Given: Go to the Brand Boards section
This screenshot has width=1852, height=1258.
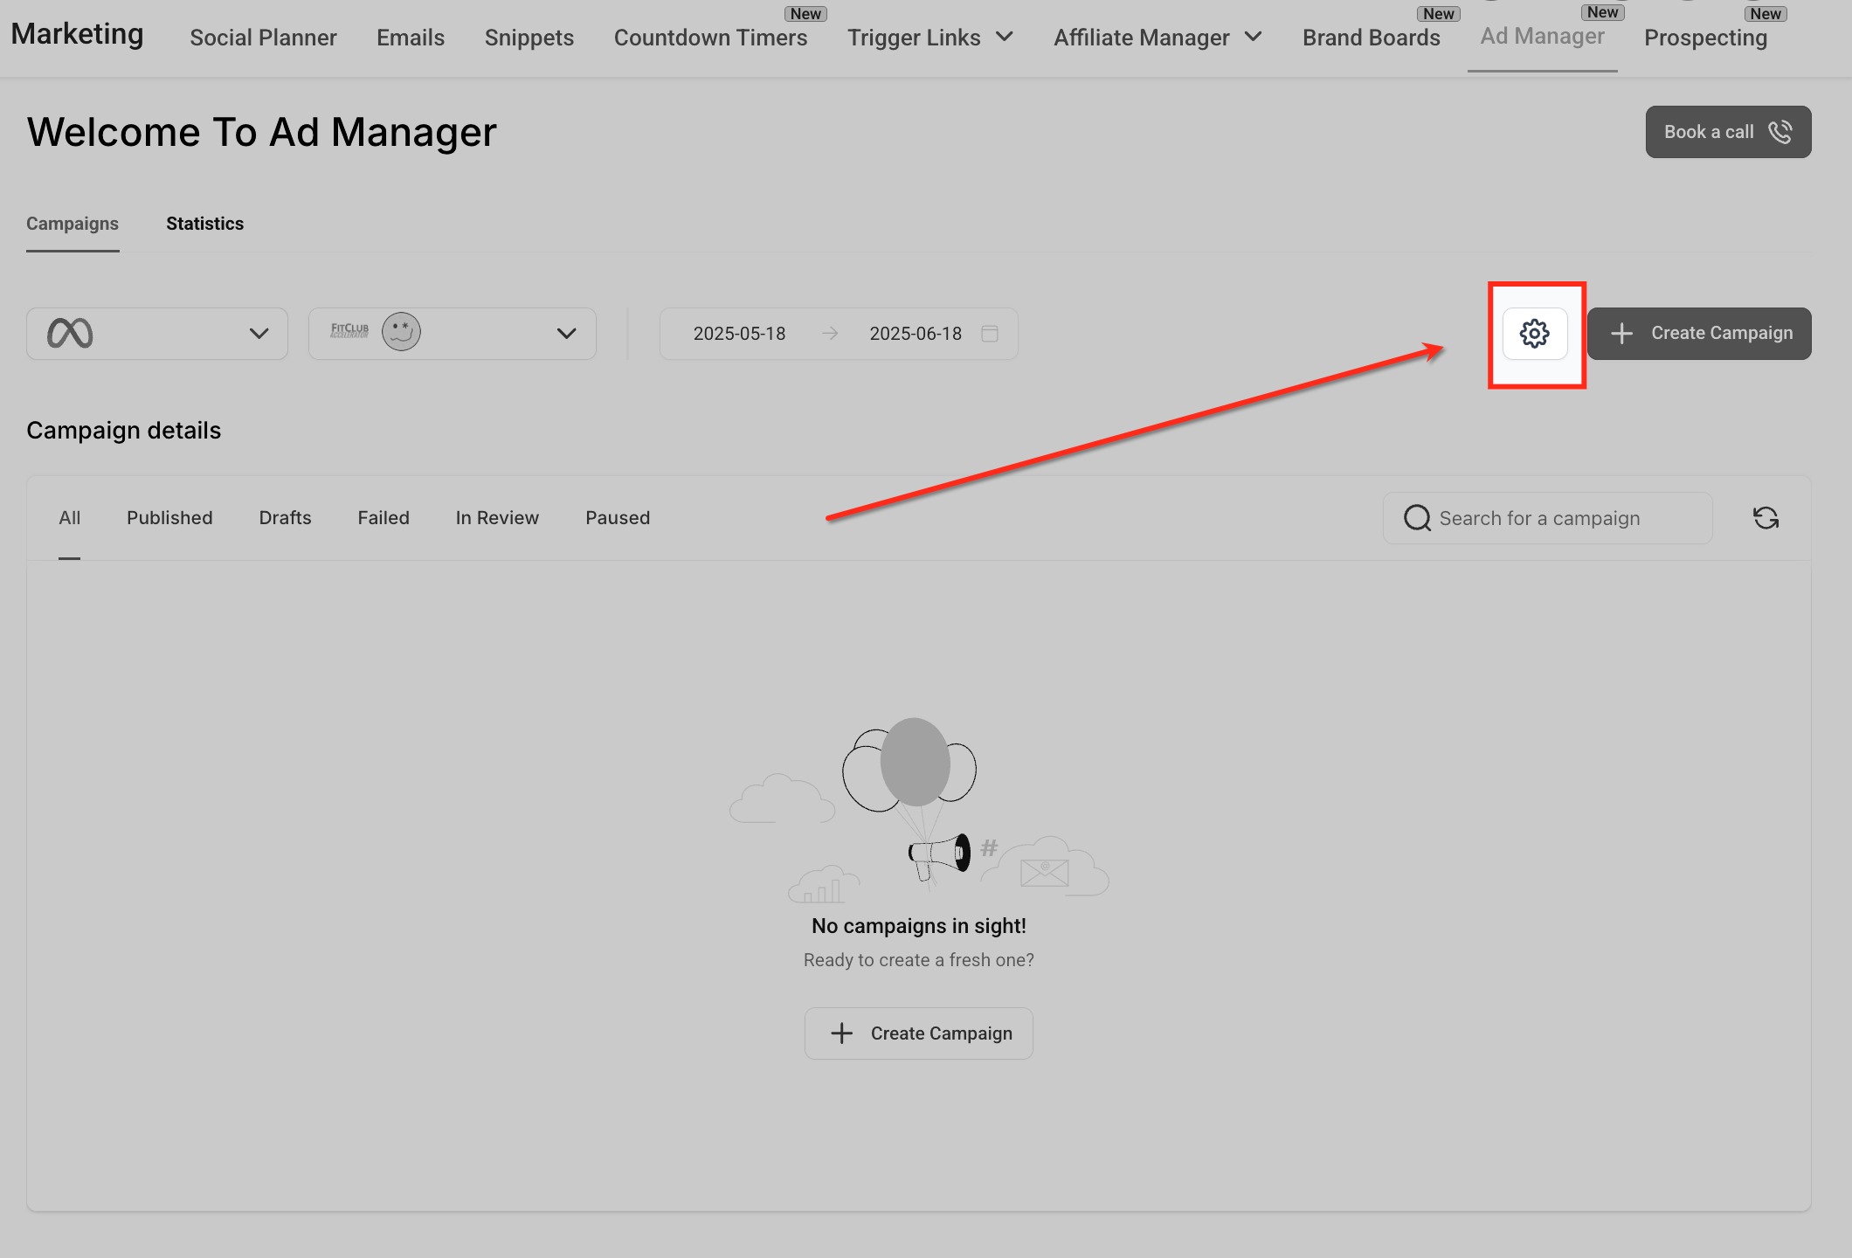Looking at the screenshot, I should pyautogui.click(x=1371, y=38).
